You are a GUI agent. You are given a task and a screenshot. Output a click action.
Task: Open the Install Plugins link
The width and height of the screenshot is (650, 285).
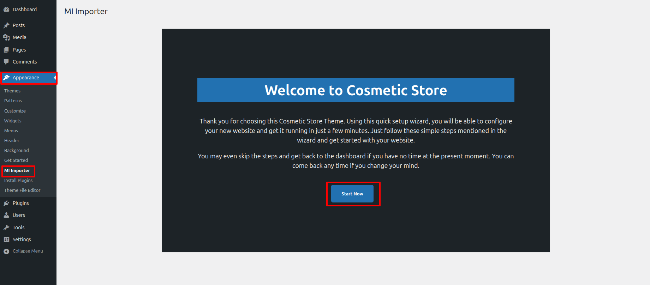[x=18, y=180]
